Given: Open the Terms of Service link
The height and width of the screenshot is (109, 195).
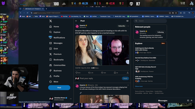Looking at the screenshot, I should pyautogui.click(x=140, y=91).
